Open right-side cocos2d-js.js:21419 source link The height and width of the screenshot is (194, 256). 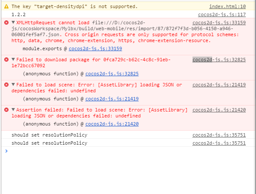tap(219, 85)
